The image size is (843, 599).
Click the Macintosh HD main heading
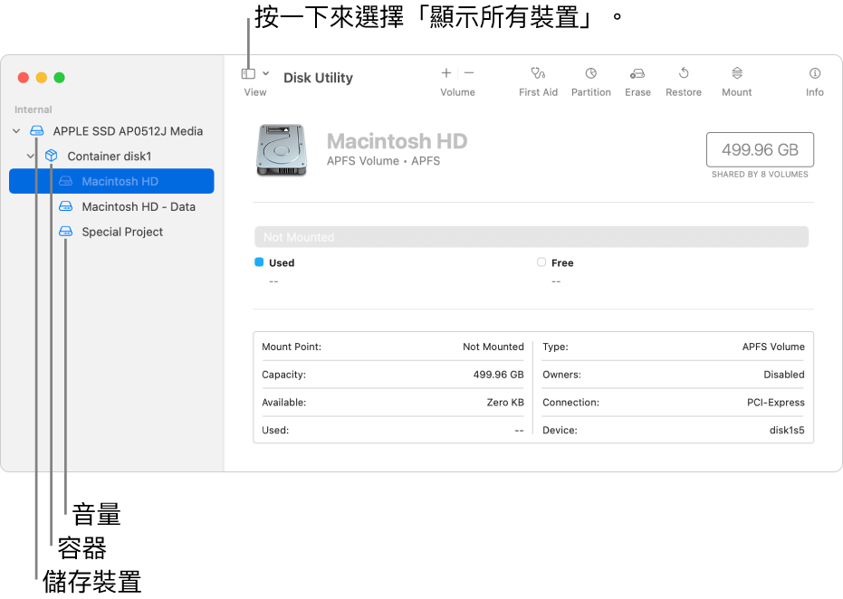click(398, 141)
